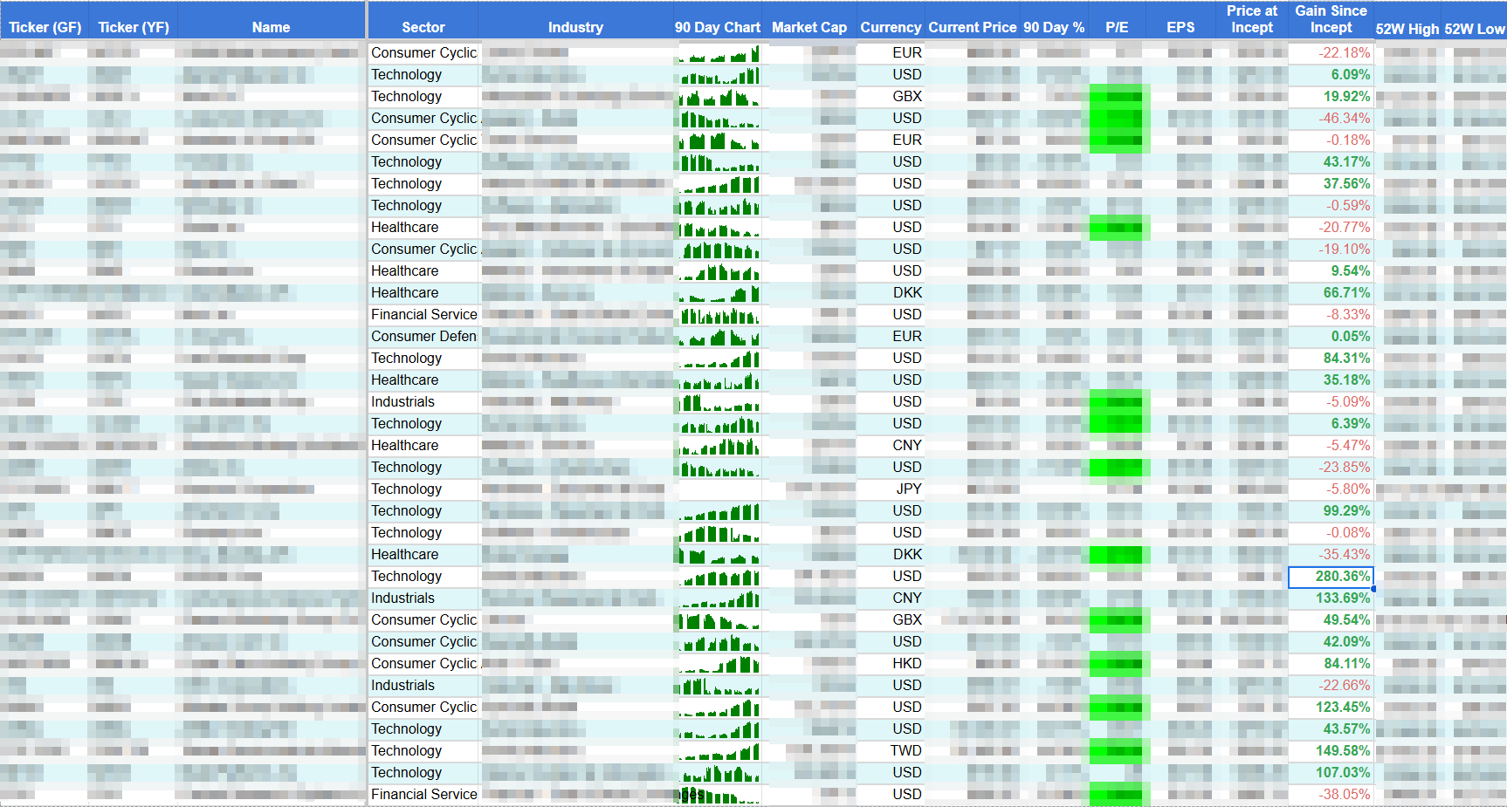Viewport: 1507px width, 807px height.
Task: Select the Industry column header
Action: 575,27
